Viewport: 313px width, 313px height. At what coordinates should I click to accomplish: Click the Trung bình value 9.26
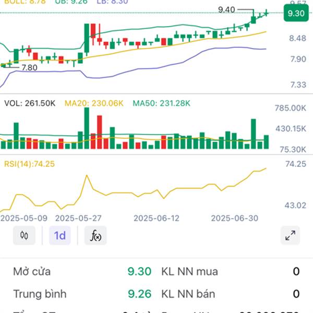pyautogui.click(x=139, y=294)
